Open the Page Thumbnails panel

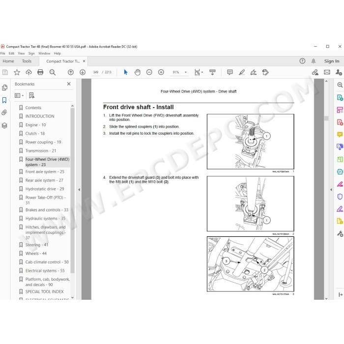coord(4,87)
